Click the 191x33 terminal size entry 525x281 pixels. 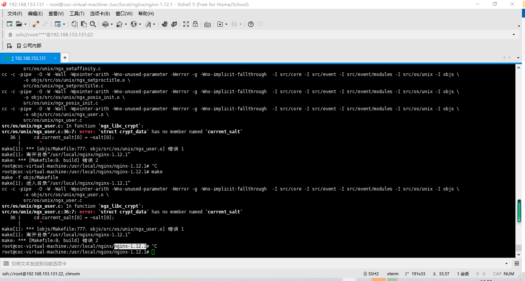tap(415, 274)
